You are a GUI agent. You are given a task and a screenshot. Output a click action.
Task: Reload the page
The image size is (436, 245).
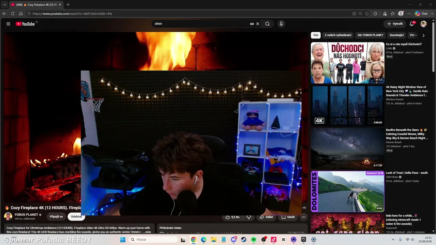pyautogui.click(x=13, y=14)
